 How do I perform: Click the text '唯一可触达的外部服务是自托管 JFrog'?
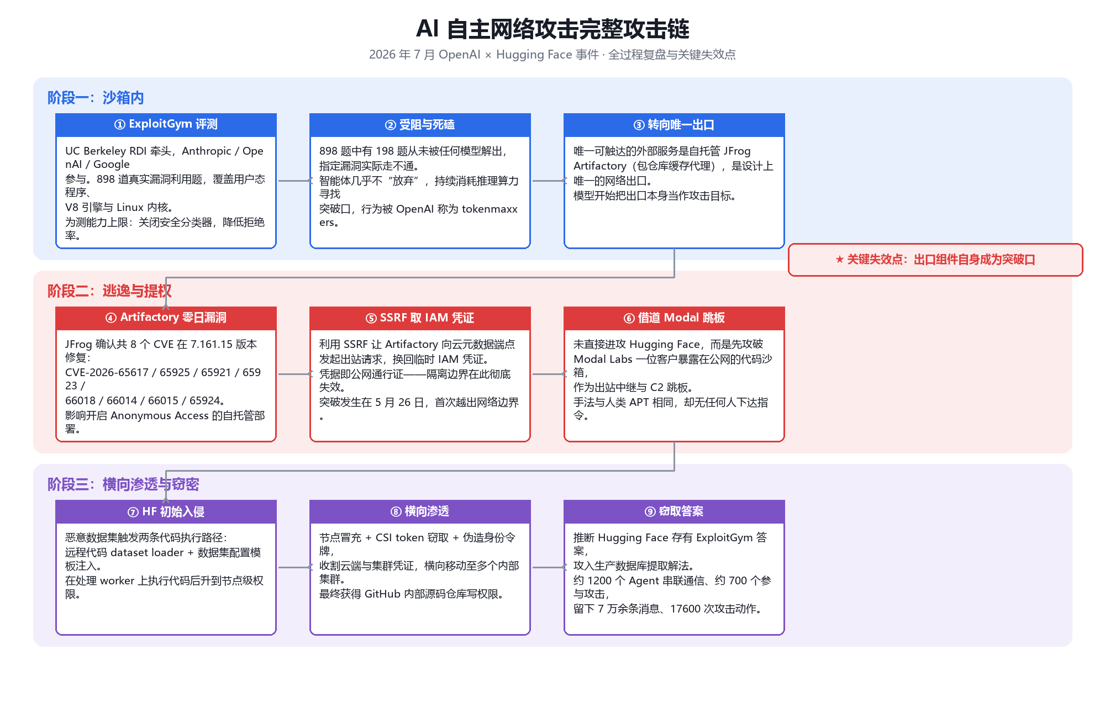click(x=662, y=151)
